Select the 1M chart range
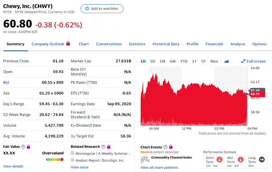The height and width of the screenshot is (172, 272). [162, 61]
